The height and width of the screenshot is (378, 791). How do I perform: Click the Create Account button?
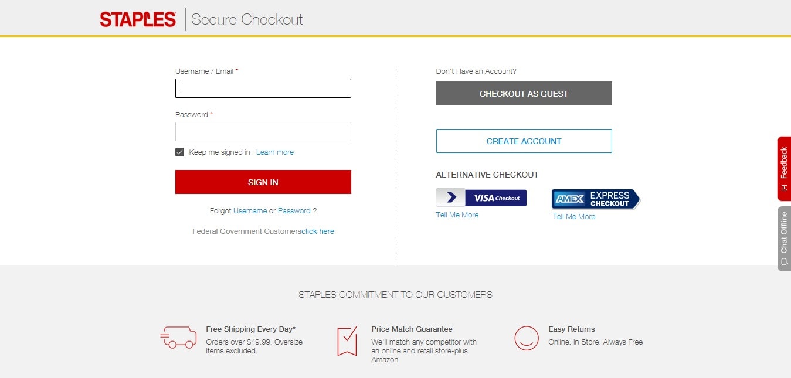(524, 141)
